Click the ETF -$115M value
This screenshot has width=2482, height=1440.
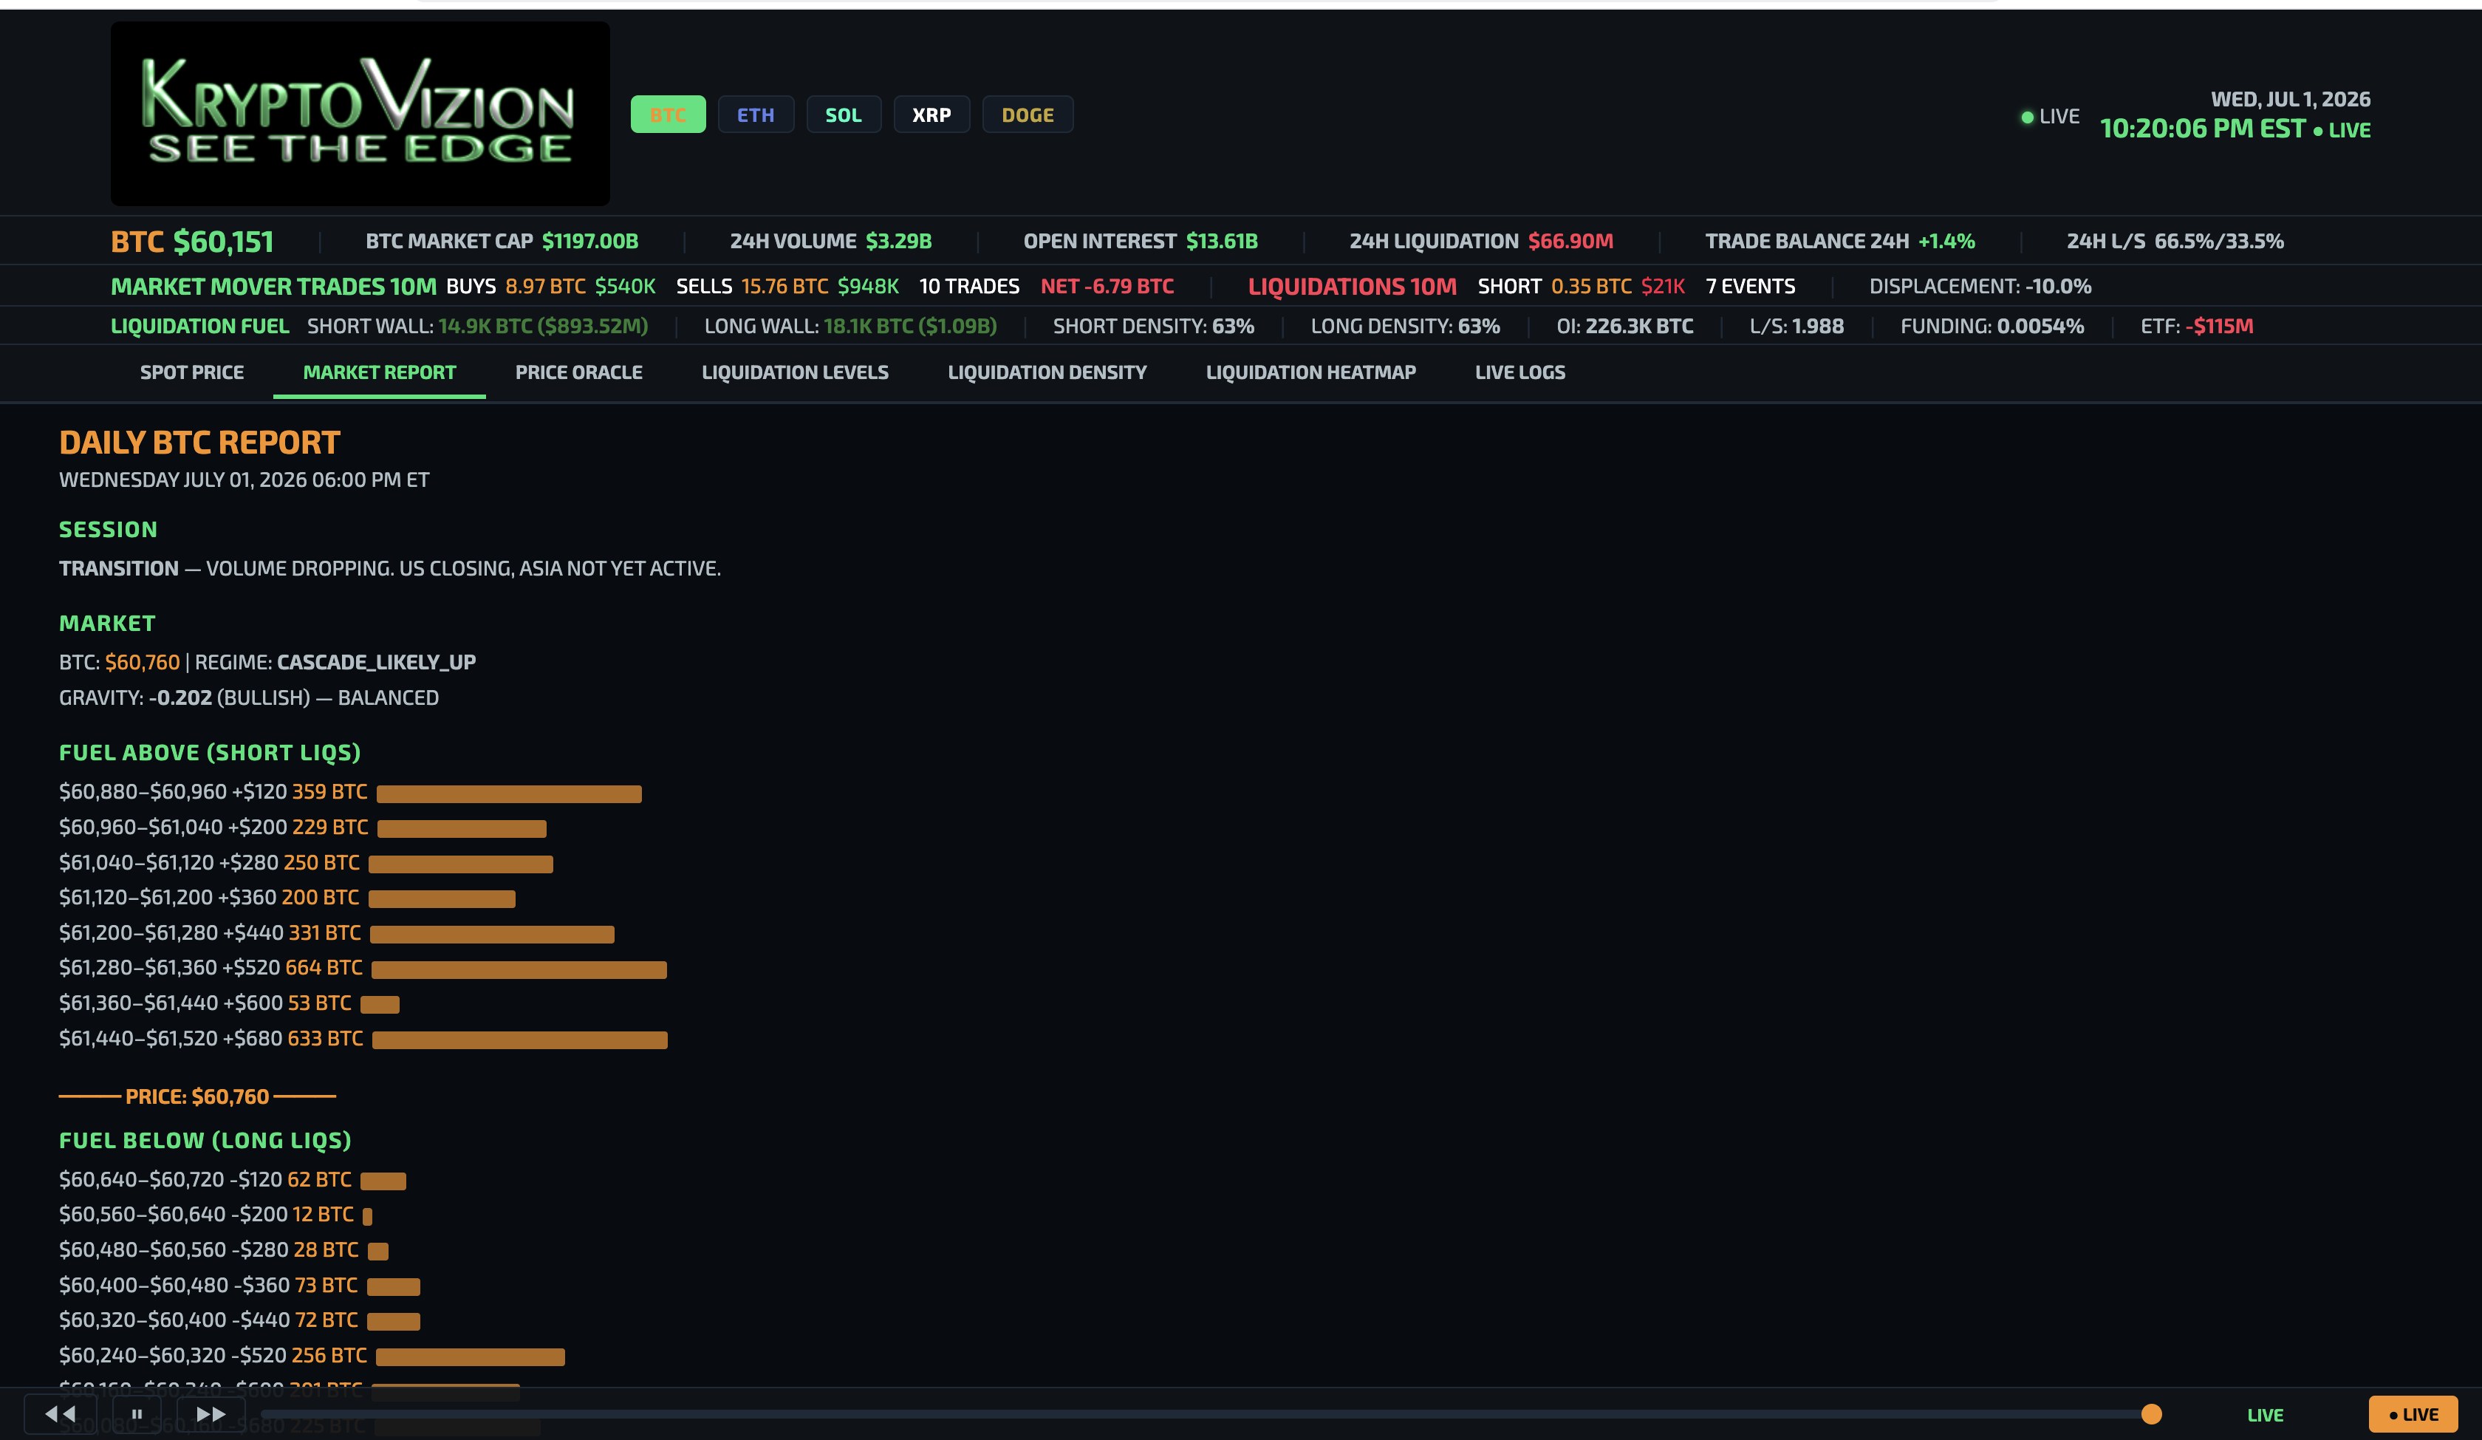(2219, 326)
